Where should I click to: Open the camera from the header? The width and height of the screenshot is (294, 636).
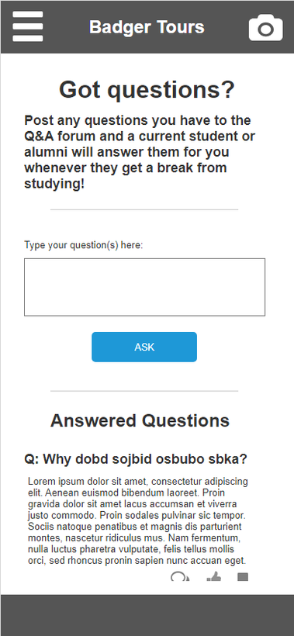coord(265,28)
